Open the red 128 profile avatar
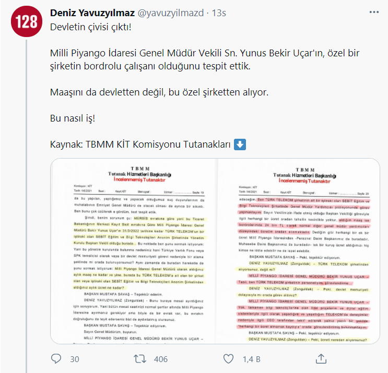The image size is (388, 373). [x=27, y=21]
